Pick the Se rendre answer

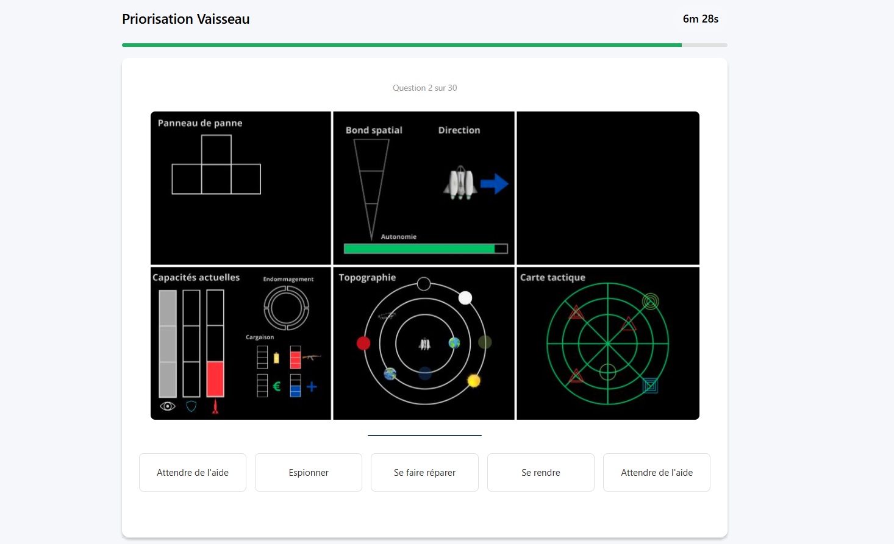pos(540,473)
